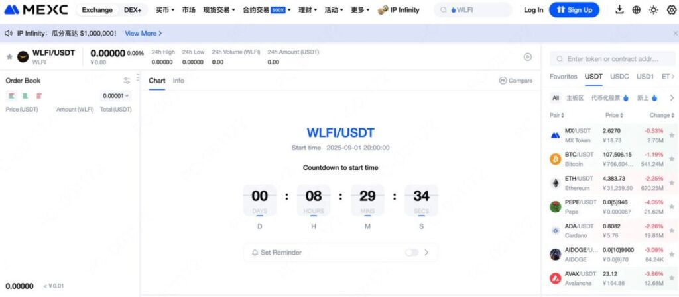Click the reminder bell icon
The height and width of the screenshot is (297, 679).
click(255, 253)
